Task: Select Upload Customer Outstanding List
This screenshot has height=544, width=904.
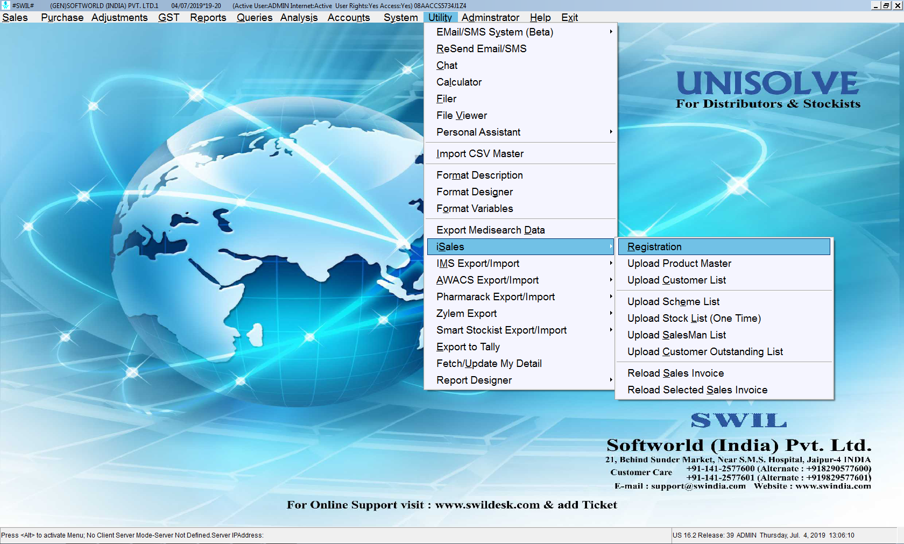Action: (x=724, y=351)
